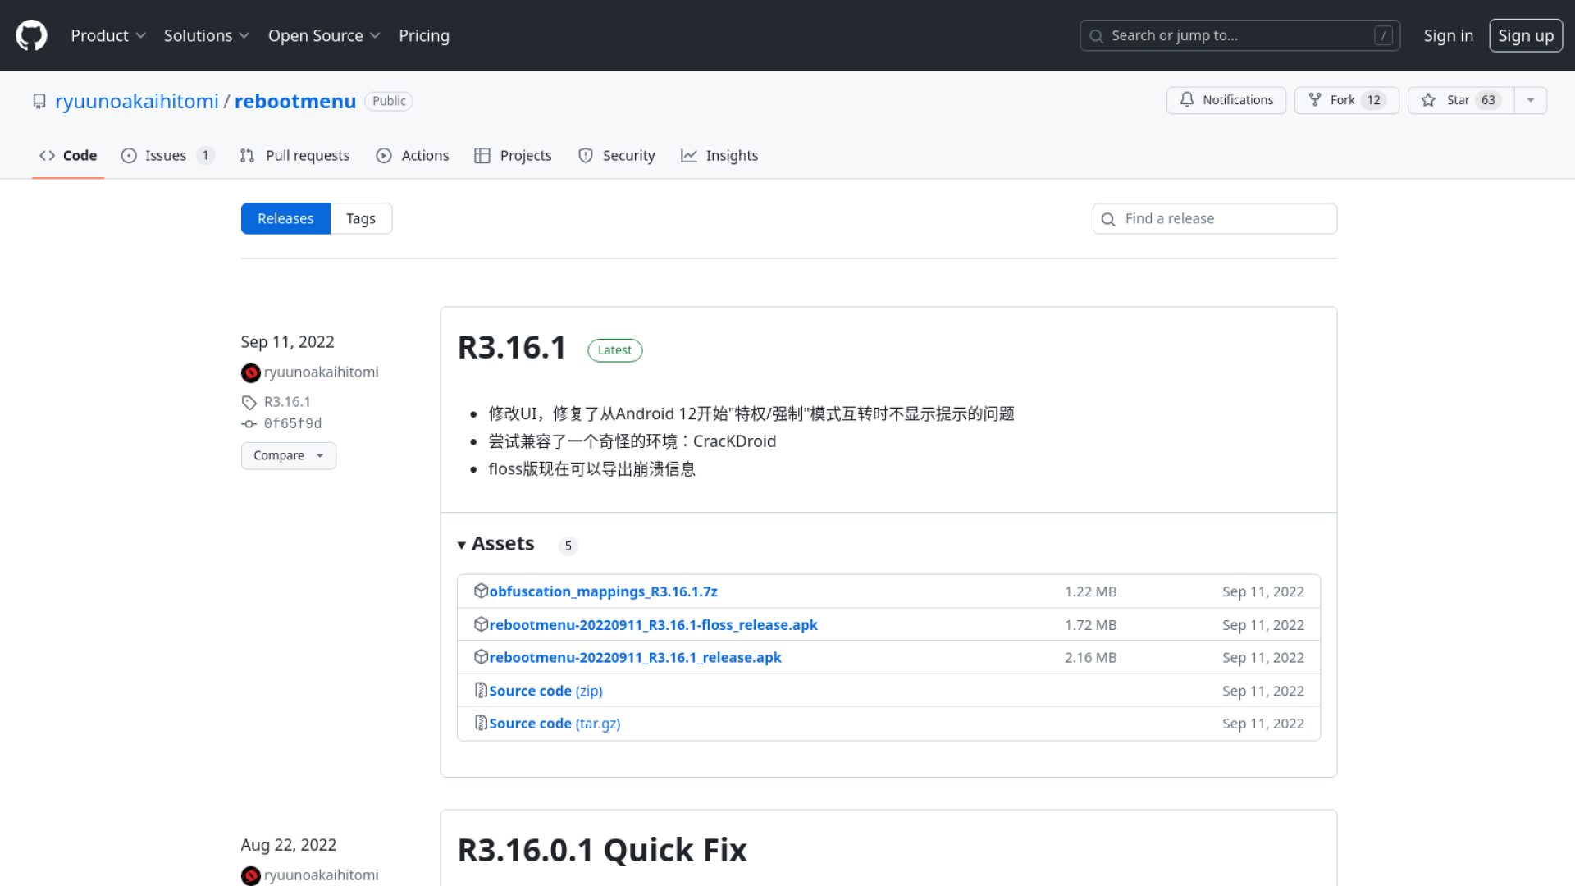
Task: Switch to the Tags tab
Action: click(360, 218)
